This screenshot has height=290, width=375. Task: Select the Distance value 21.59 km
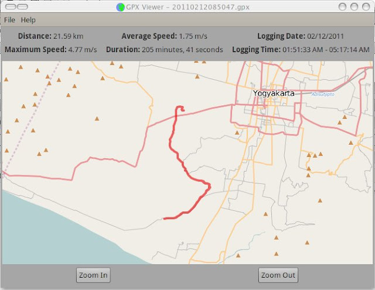coord(69,36)
